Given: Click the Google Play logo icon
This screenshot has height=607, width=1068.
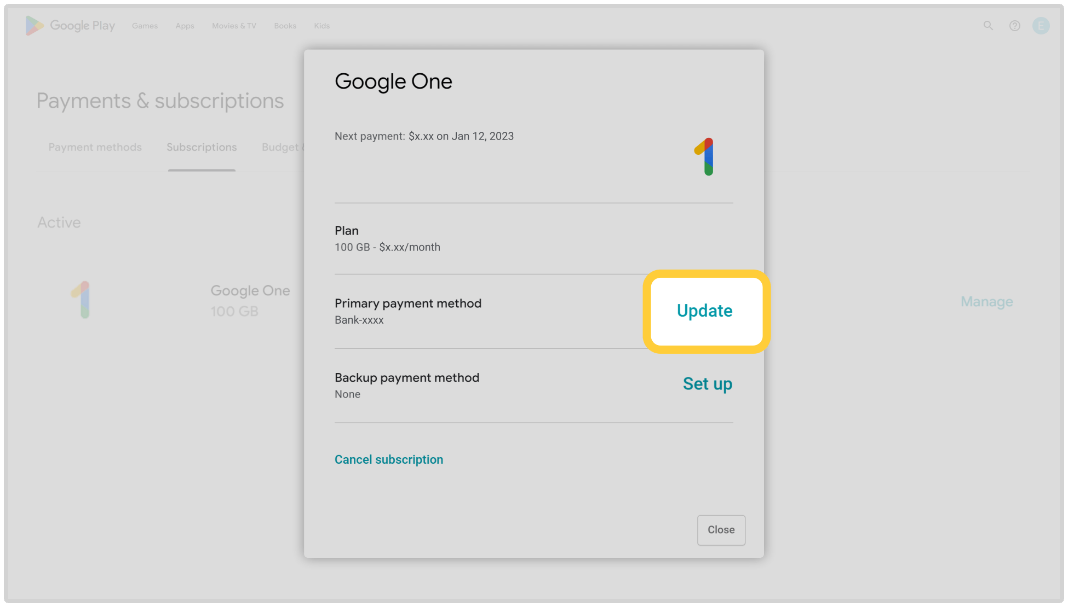Looking at the screenshot, I should [34, 26].
